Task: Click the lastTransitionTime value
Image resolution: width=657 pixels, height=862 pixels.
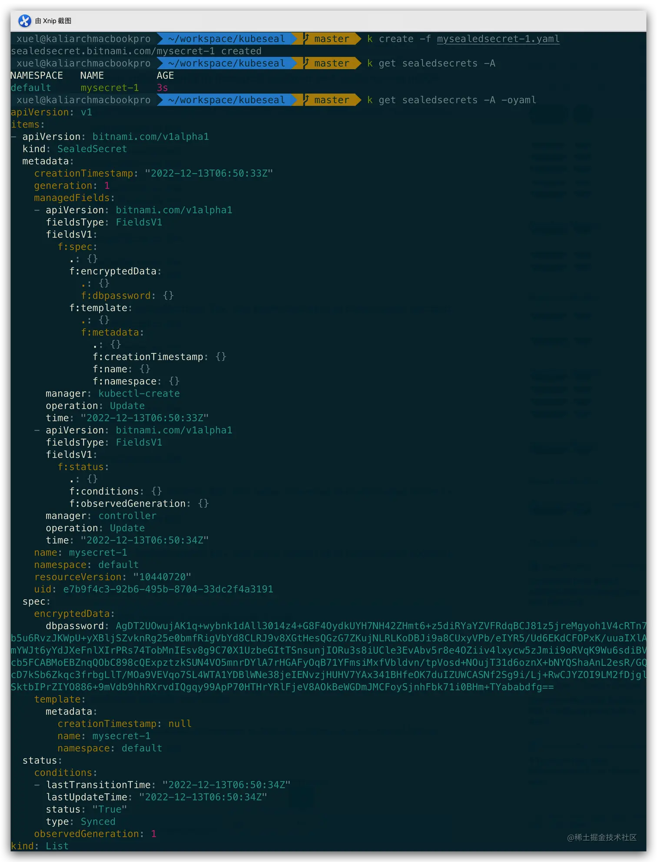Action: pos(226,785)
